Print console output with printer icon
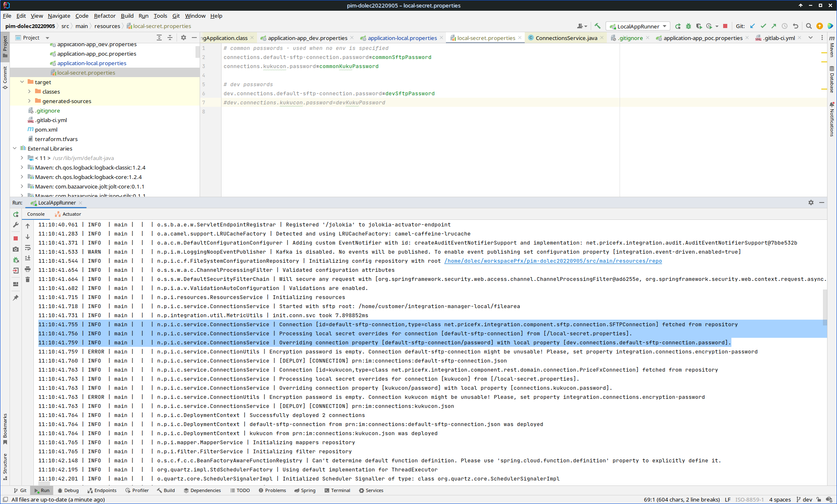The image size is (837, 504). tap(28, 269)
